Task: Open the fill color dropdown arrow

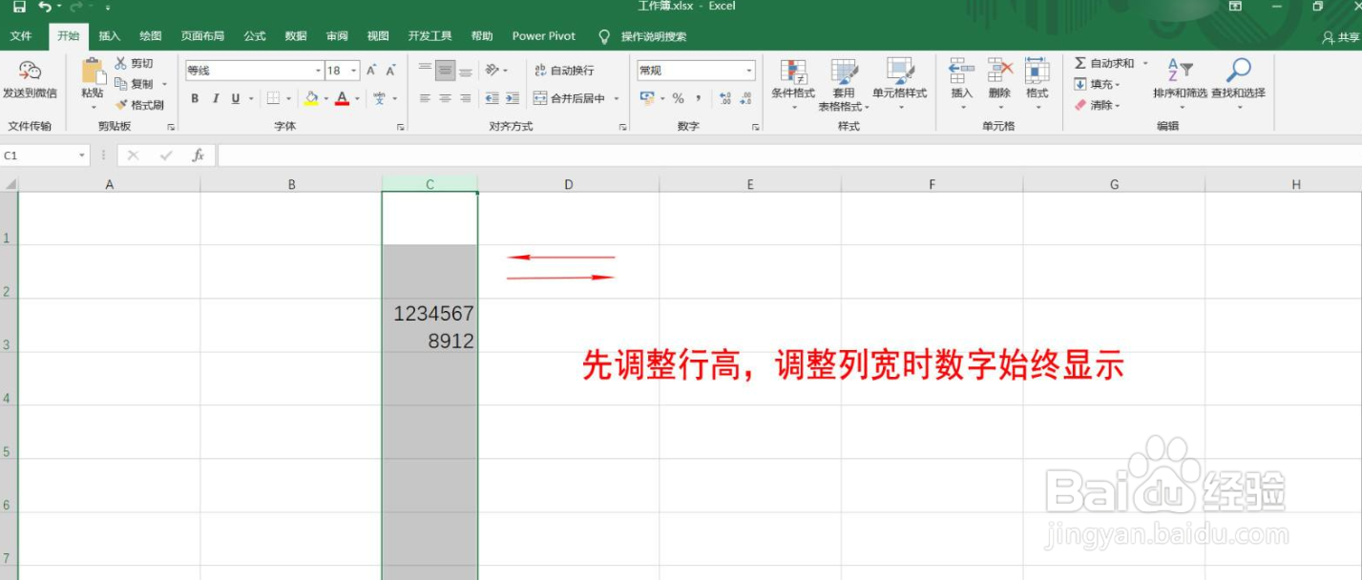Action: click(x=325, y=97)
